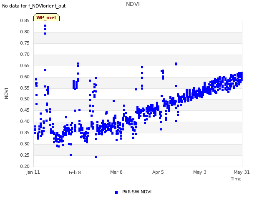Click the 0.50 y-axis value
Image resolution: width=267 pixels, height=200 pixels.
click(25, 99)
